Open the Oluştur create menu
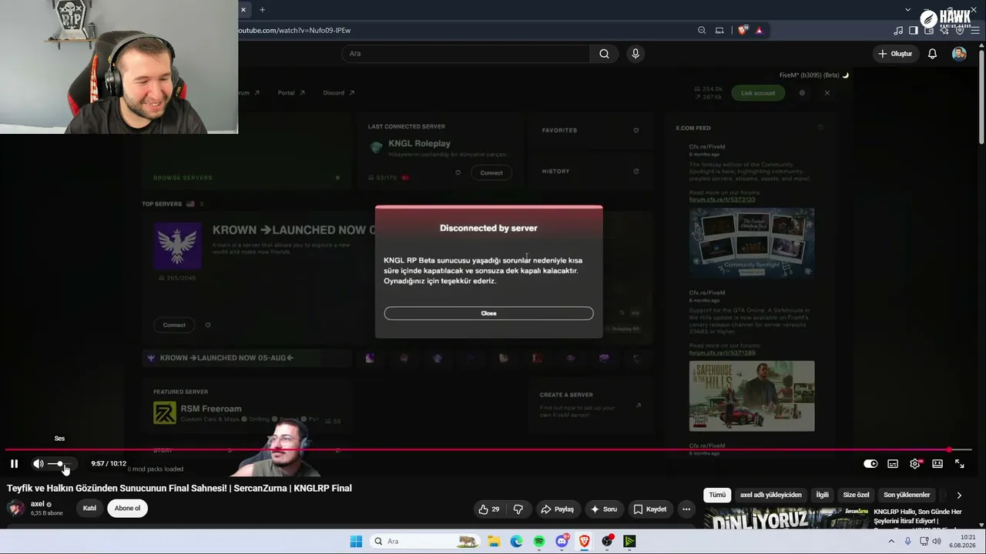 tap(895, 54)
